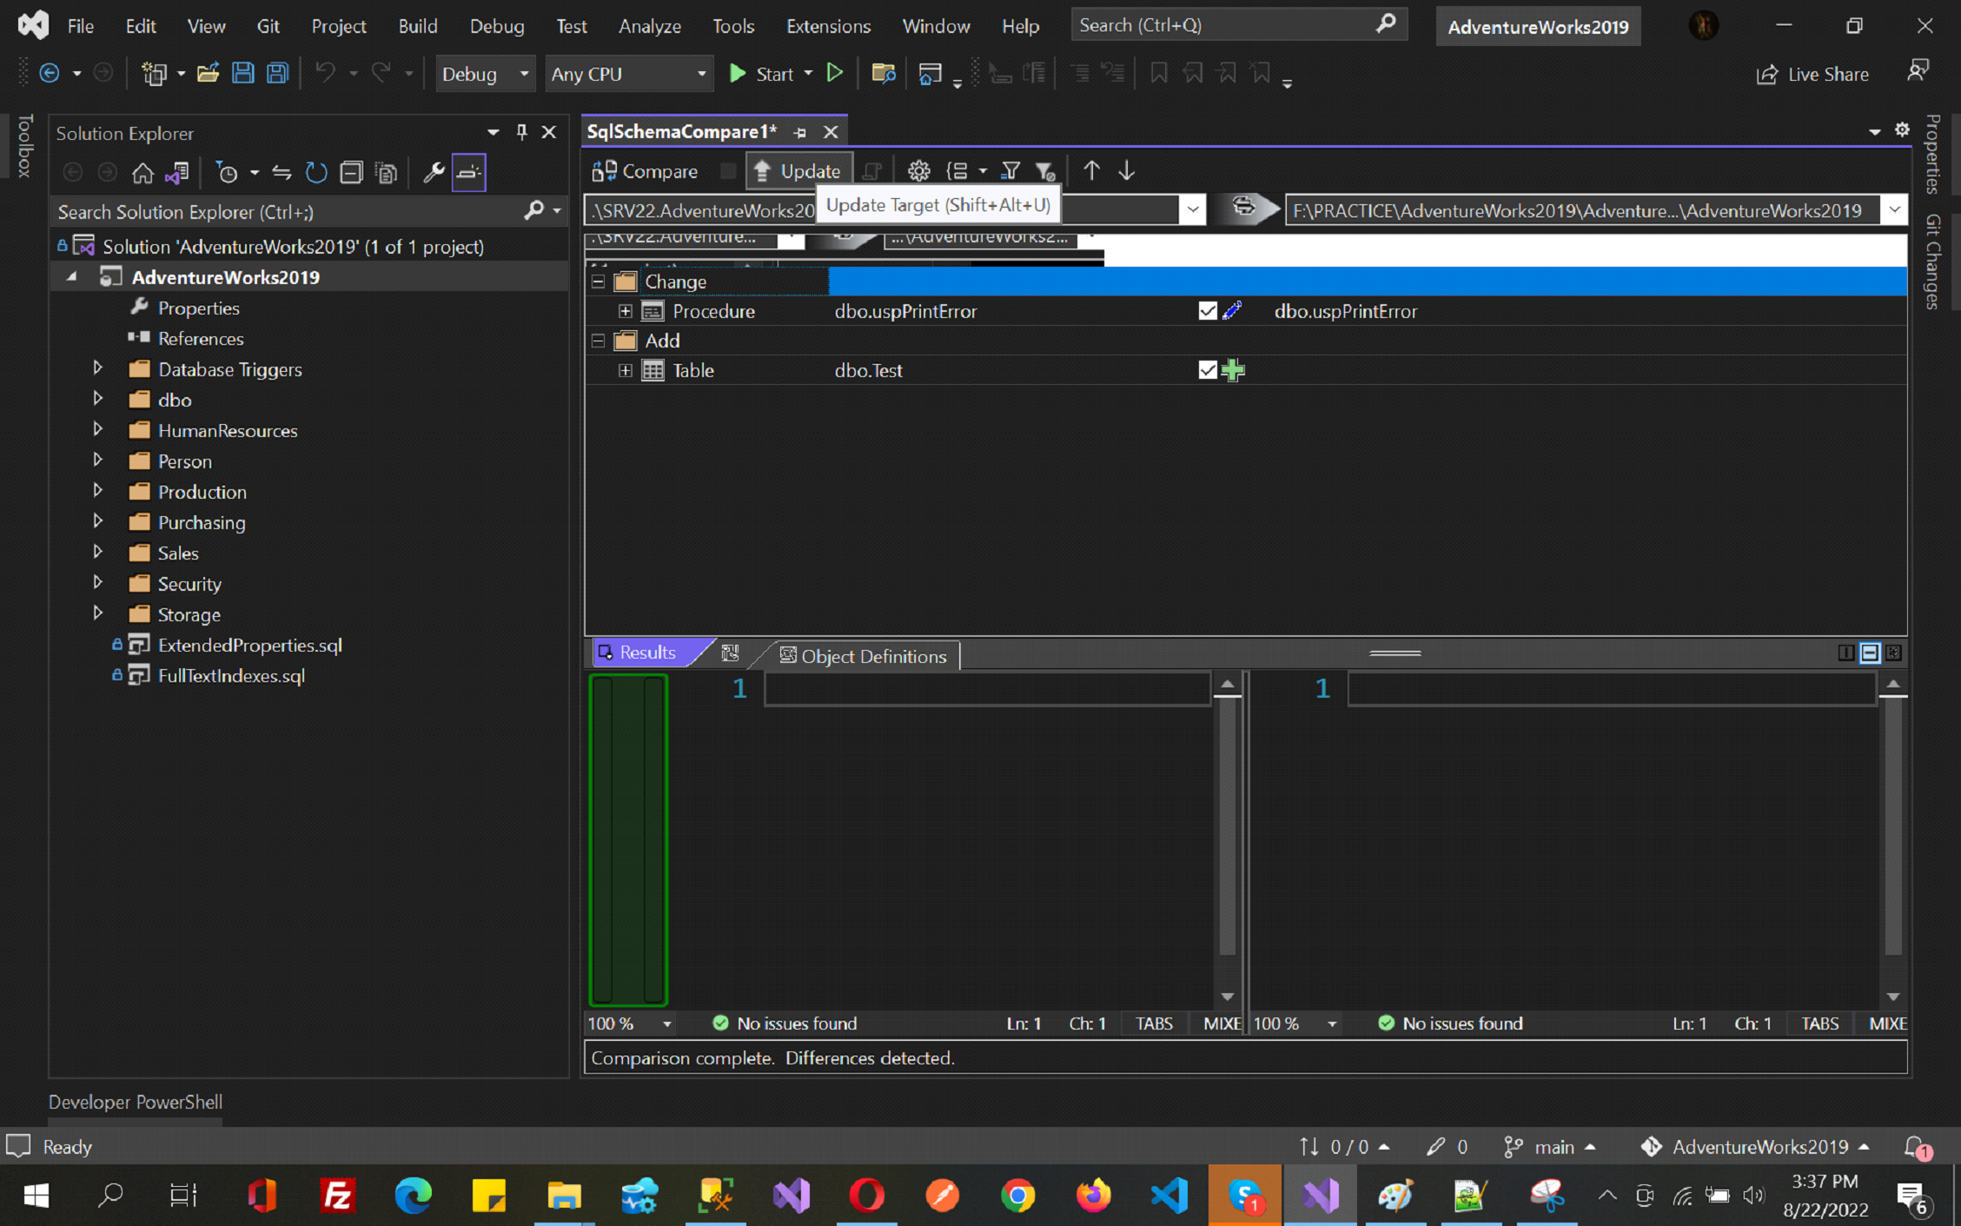1961x1226 pixels.
Task: Click the Refresh icon in Solution Explorer
Action: [x=316, y=173]
